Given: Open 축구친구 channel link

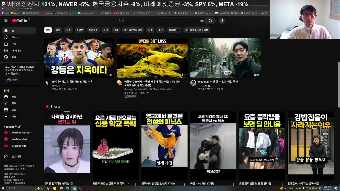Looking at the screenshot, I should 56,86.
